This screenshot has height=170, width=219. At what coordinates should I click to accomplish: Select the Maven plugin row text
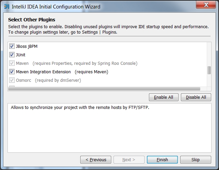tap(22, 63)
